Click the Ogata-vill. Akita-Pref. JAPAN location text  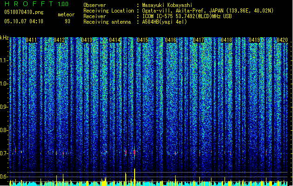208,11
